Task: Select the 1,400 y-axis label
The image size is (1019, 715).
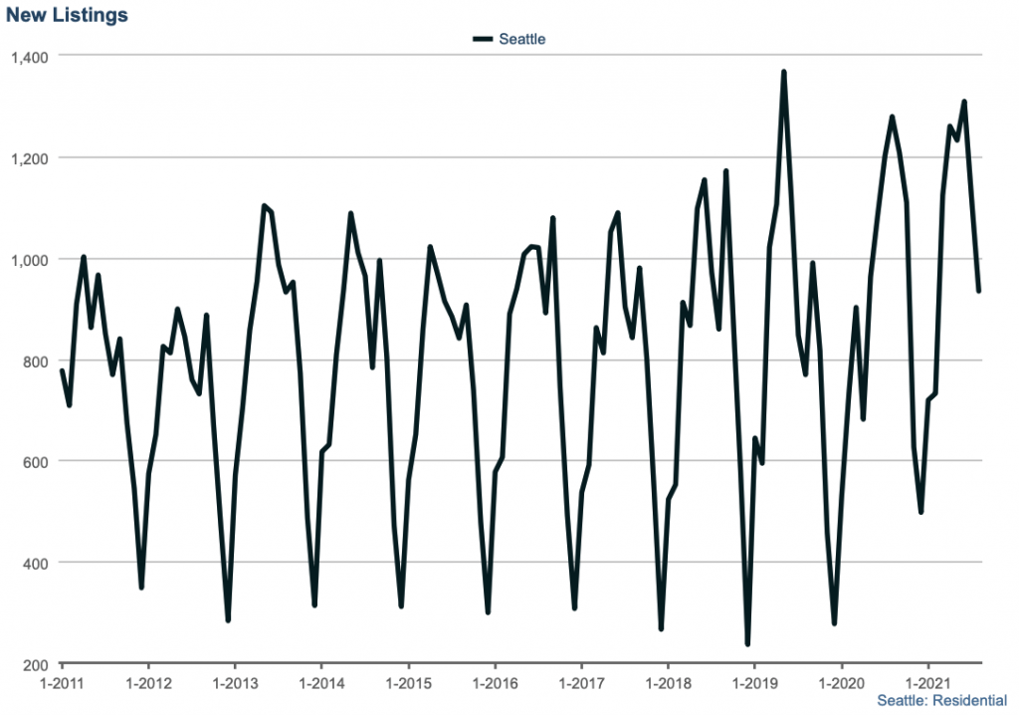Action: pos(29,56)
